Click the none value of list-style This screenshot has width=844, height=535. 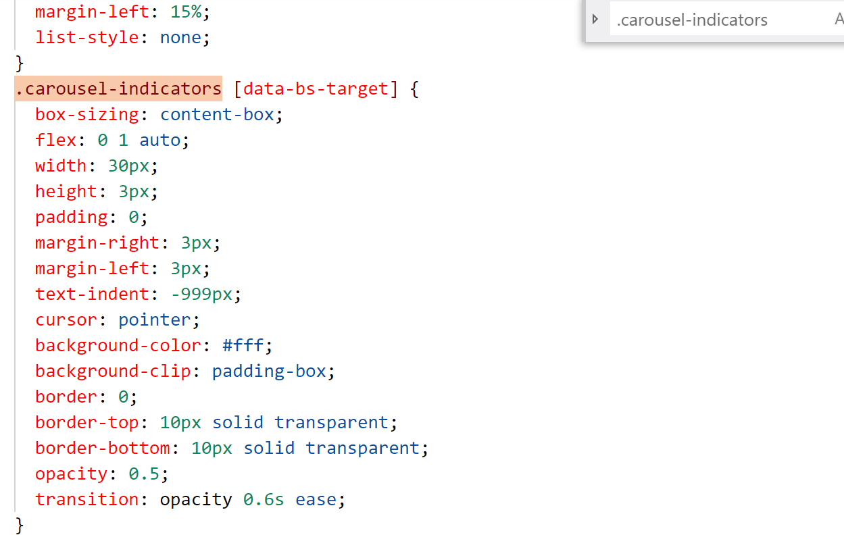(x=180, y=37)
